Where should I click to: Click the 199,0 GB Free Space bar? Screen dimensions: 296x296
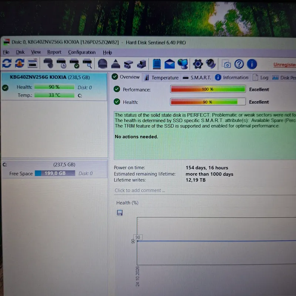(55, 173)
